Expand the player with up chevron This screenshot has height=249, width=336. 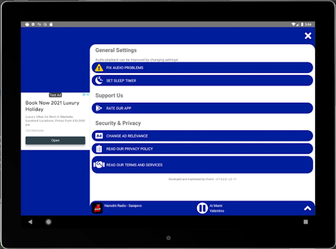(308, 208)
